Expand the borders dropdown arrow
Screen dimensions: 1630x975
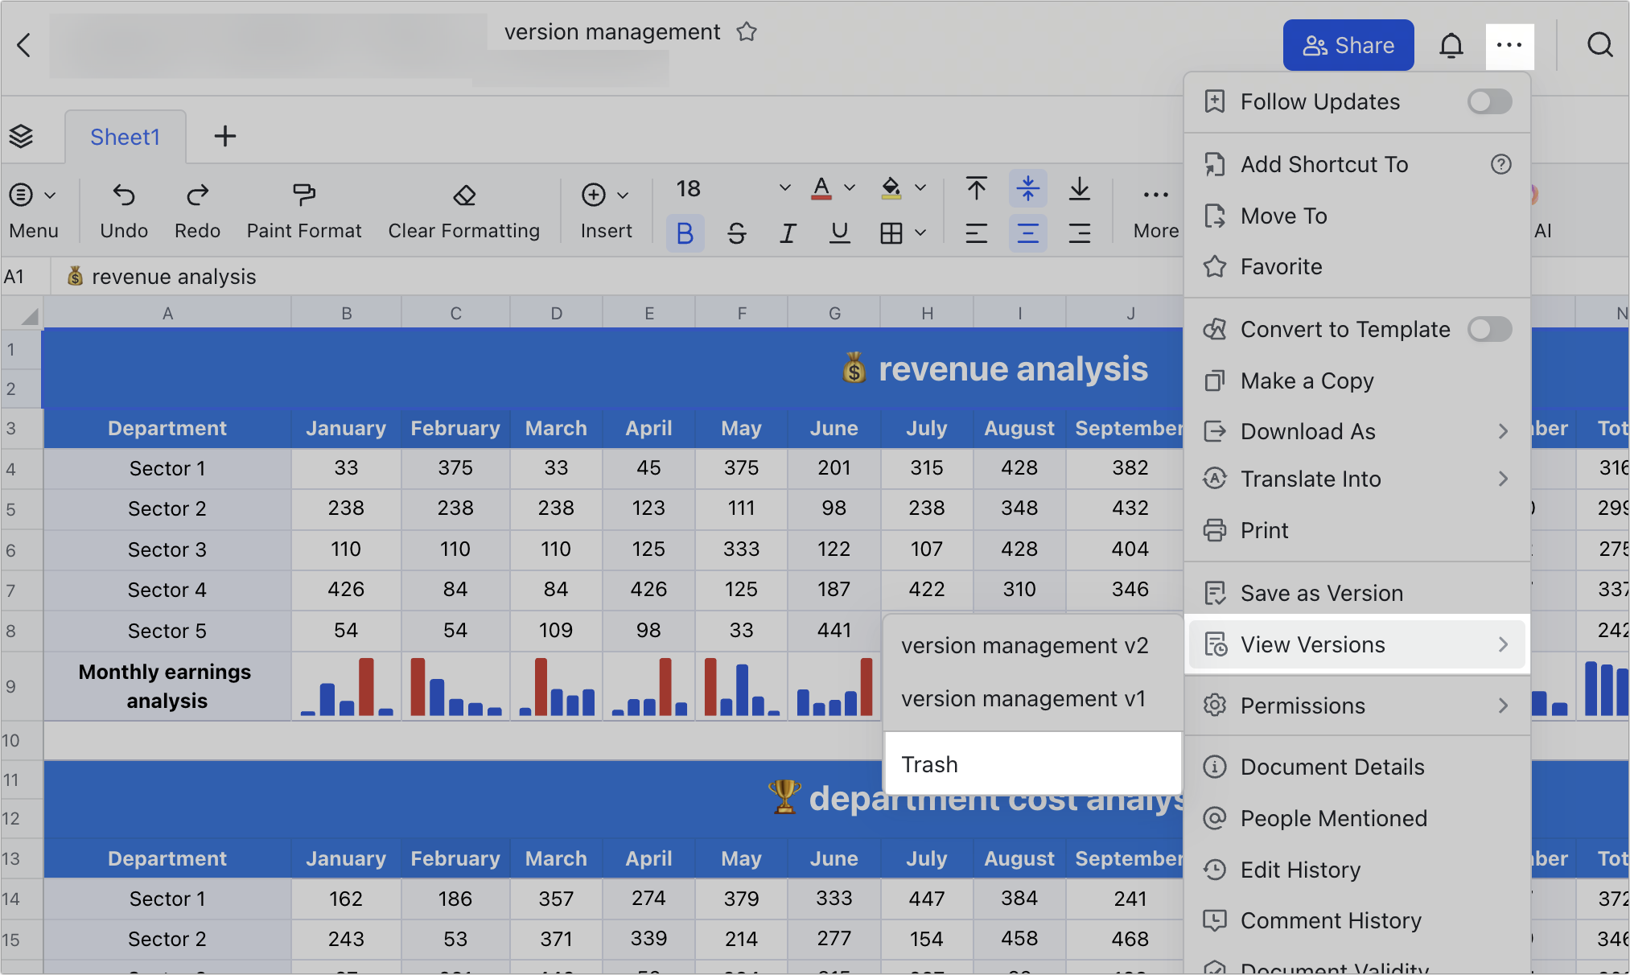point(921,233)
